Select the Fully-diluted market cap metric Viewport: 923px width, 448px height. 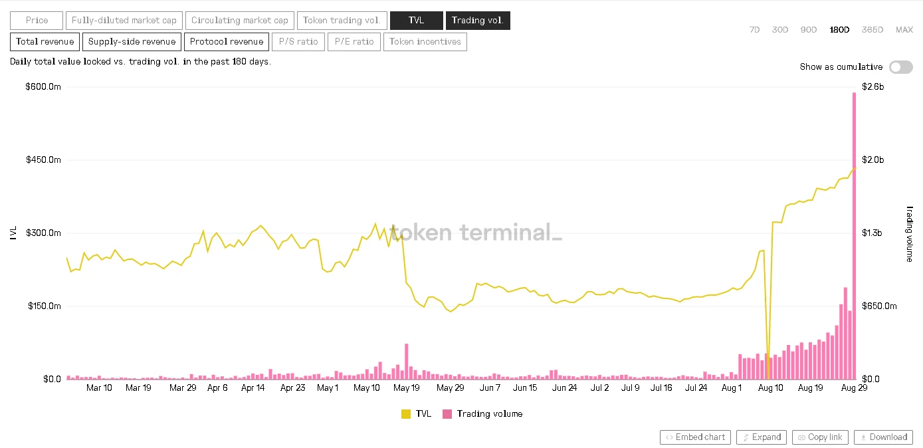pos(124,21)
